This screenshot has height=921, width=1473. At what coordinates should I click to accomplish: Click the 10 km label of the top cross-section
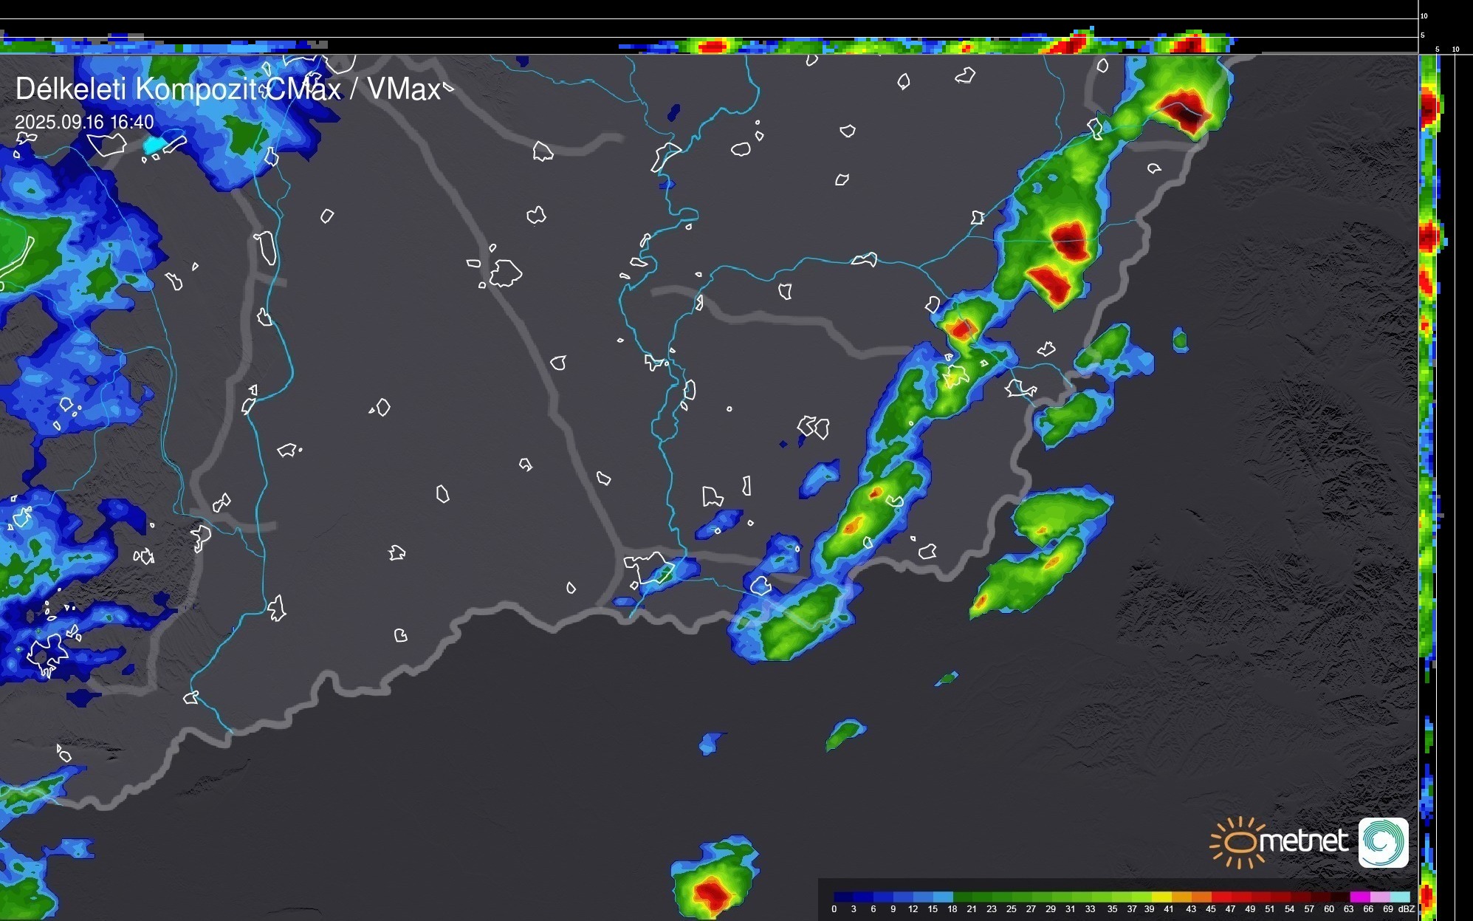pos(1424,16)
